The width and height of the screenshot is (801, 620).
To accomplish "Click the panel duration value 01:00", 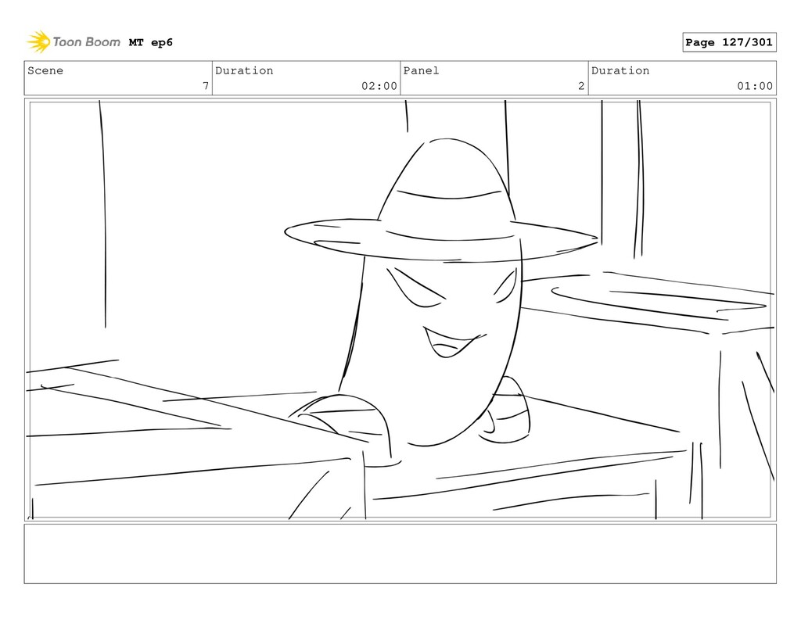I will (x=755, y=86).
